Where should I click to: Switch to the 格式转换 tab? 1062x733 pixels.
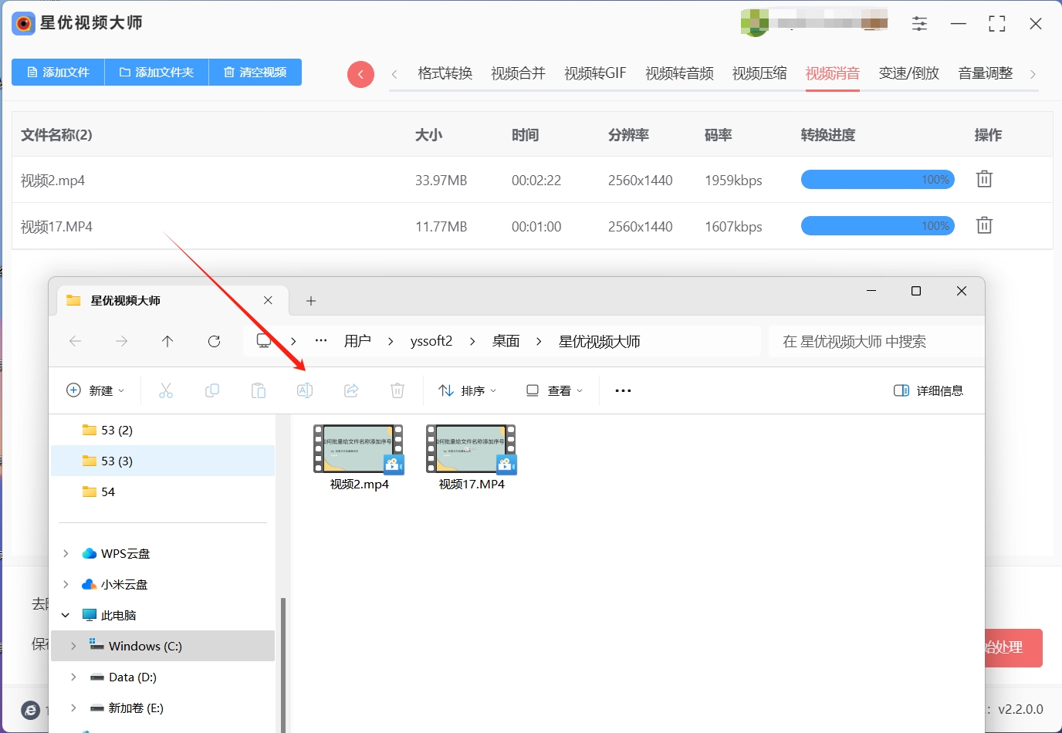(445, 73)
